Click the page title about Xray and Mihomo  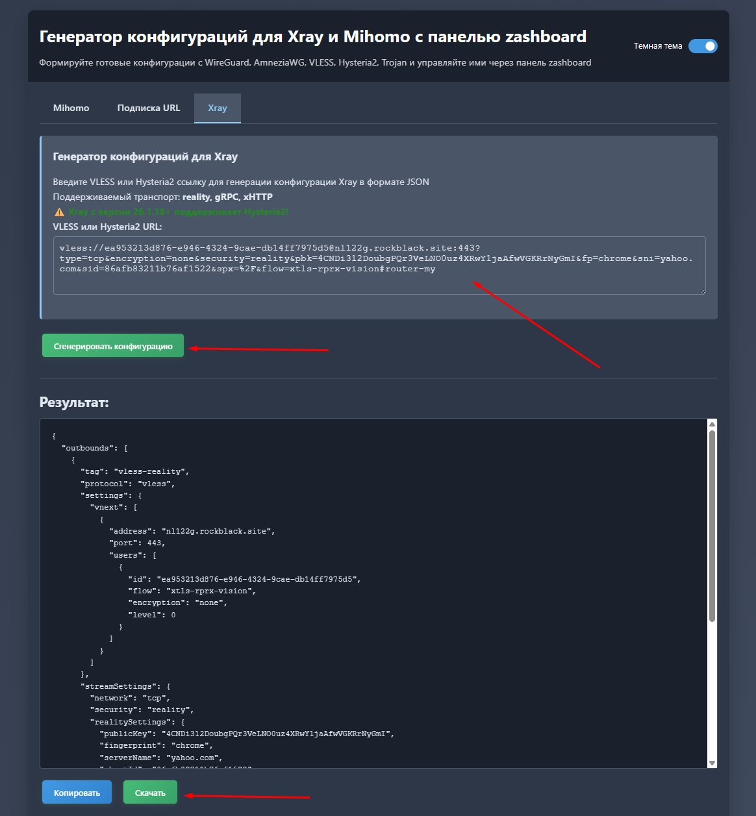(x=313, y=37)
